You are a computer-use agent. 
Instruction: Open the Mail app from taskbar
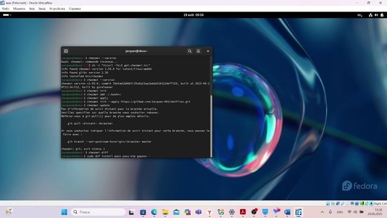pos(176,212)
